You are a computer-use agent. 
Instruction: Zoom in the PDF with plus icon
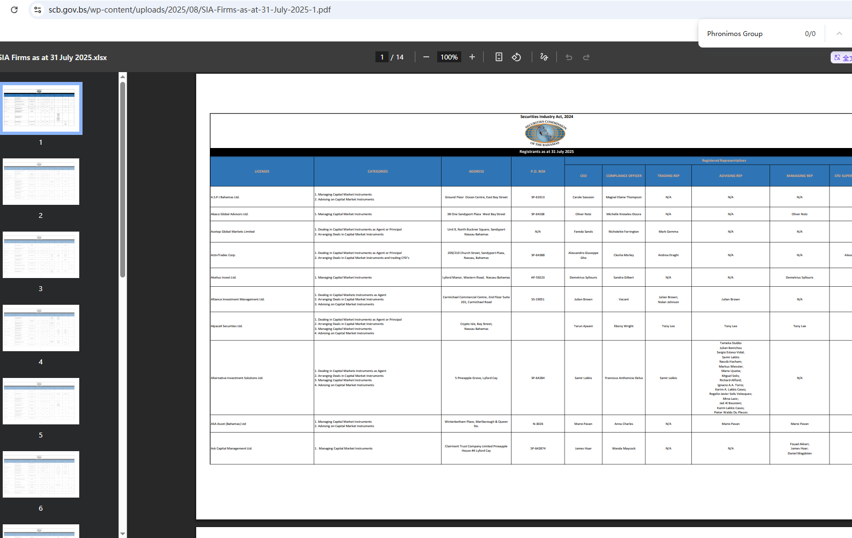point(472,57)
